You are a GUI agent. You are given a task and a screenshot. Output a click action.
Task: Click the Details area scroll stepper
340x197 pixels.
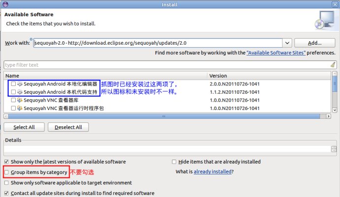click(334, 149)
